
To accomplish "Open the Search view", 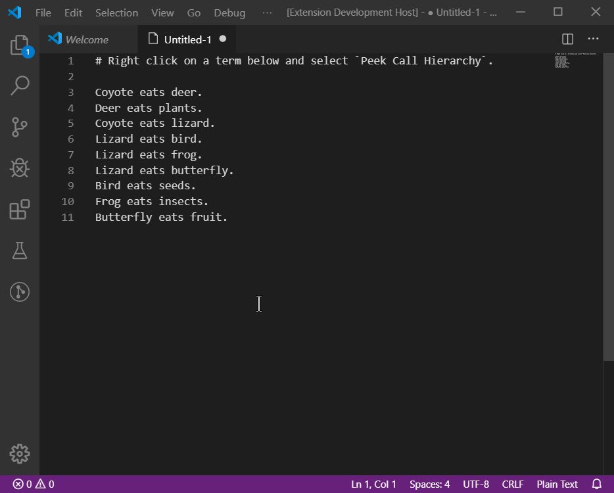I will click(x=20, y=85).
